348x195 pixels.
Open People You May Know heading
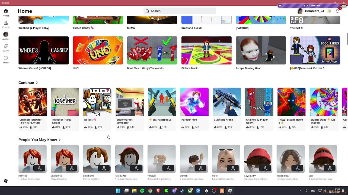coord(38,140)
